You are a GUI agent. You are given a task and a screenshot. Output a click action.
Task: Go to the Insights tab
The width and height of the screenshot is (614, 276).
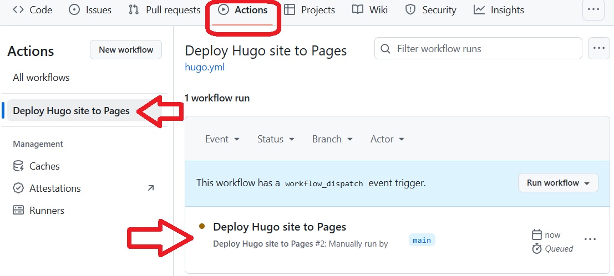(499, 10)
